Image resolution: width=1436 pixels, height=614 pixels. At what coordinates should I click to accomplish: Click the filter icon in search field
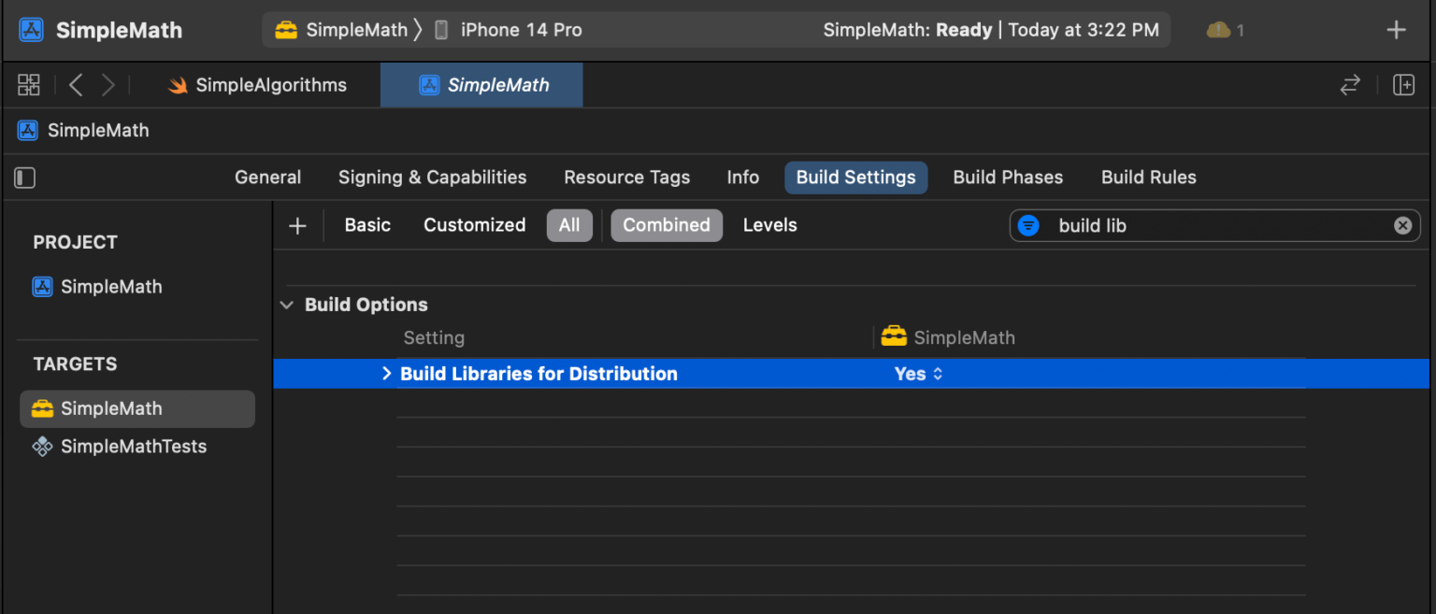click(1028, 225)
